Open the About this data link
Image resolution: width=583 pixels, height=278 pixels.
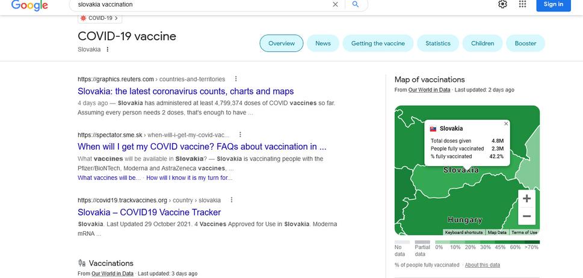point(483,265)
